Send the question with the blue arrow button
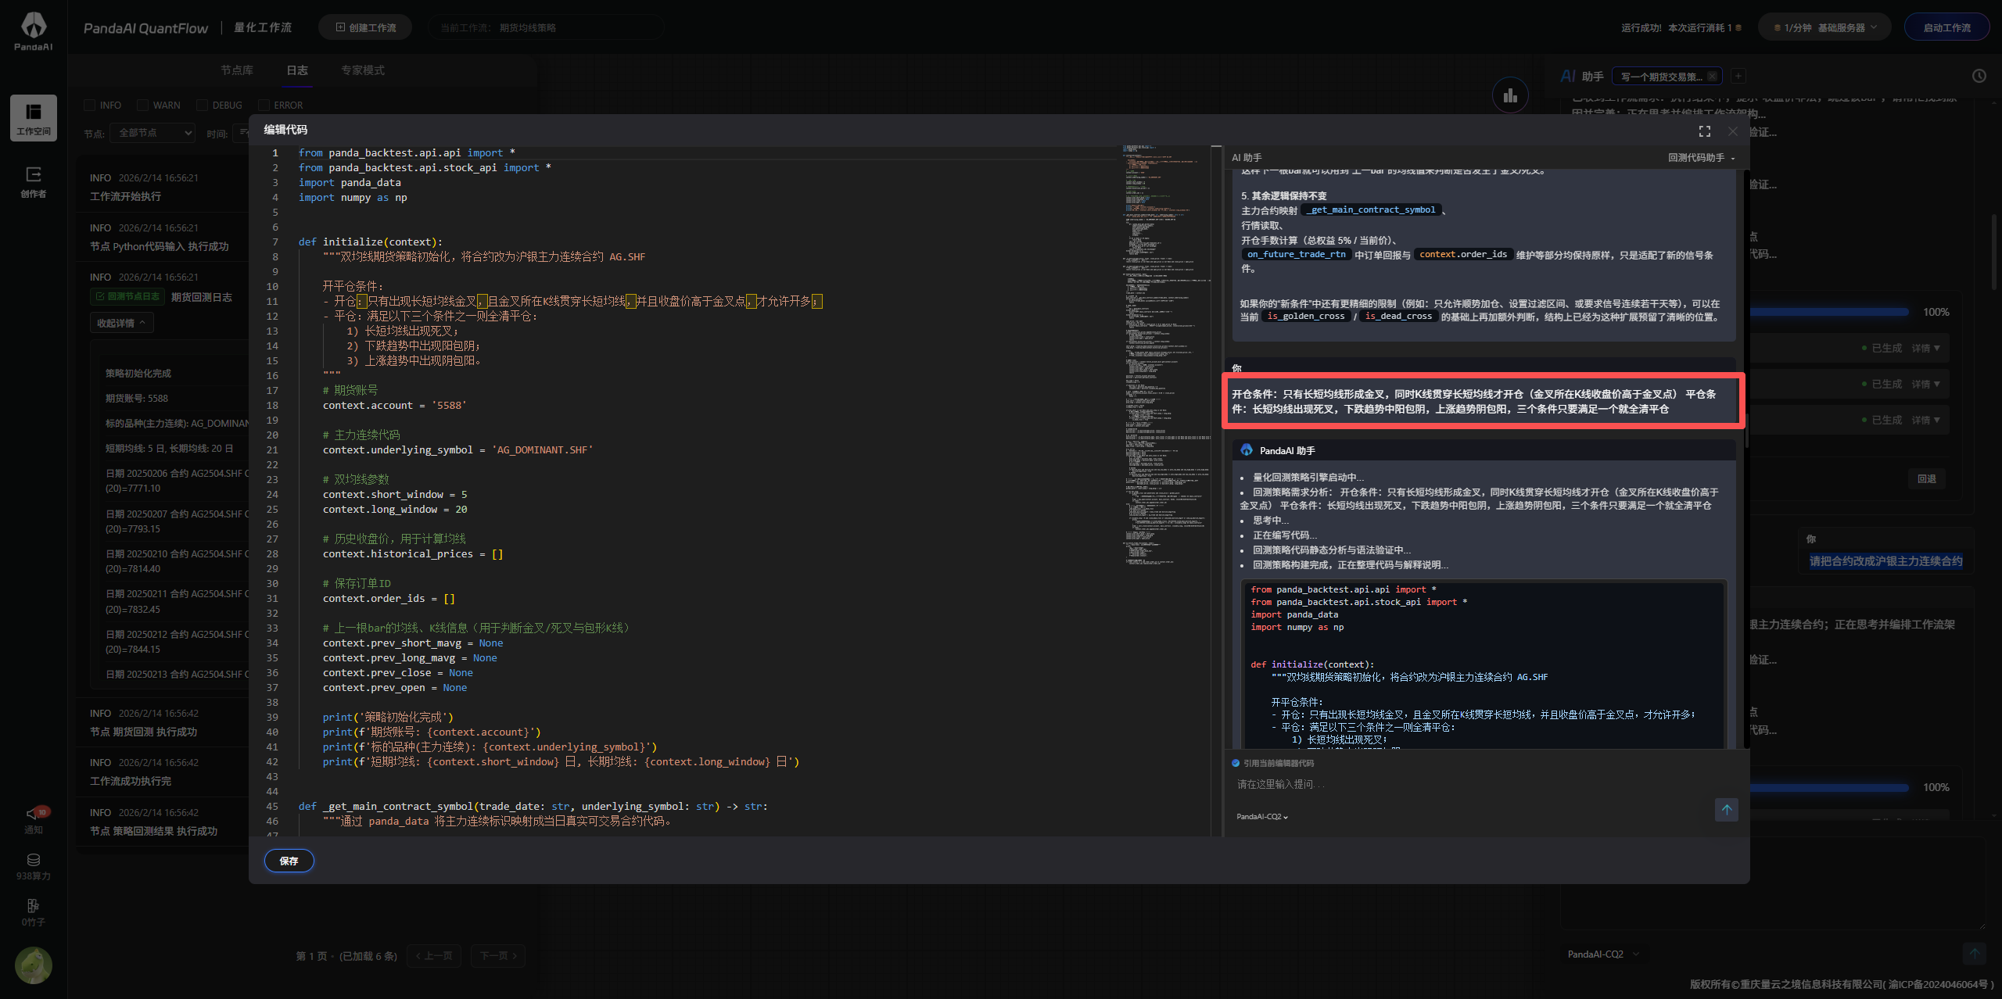 tap(1727, 810)
